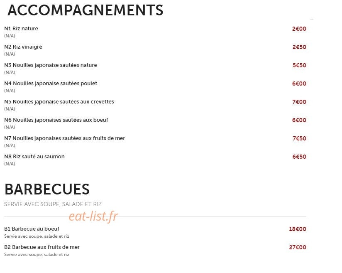Click the 5€50 price for N3

point(300,65)
